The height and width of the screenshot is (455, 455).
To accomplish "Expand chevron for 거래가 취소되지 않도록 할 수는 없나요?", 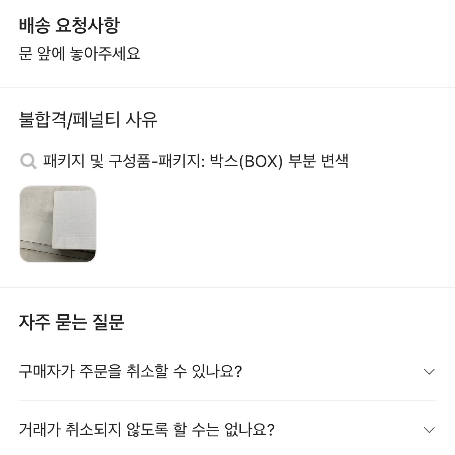I will coord(429,429).
